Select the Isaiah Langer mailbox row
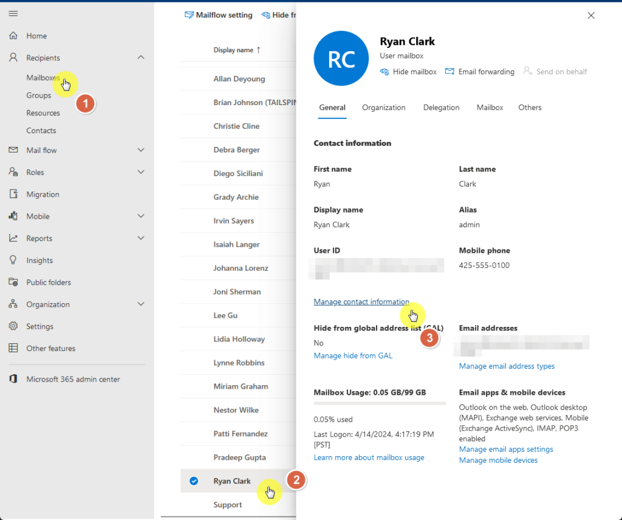Screen dimensions: 622x520 [x=238, y=244]
